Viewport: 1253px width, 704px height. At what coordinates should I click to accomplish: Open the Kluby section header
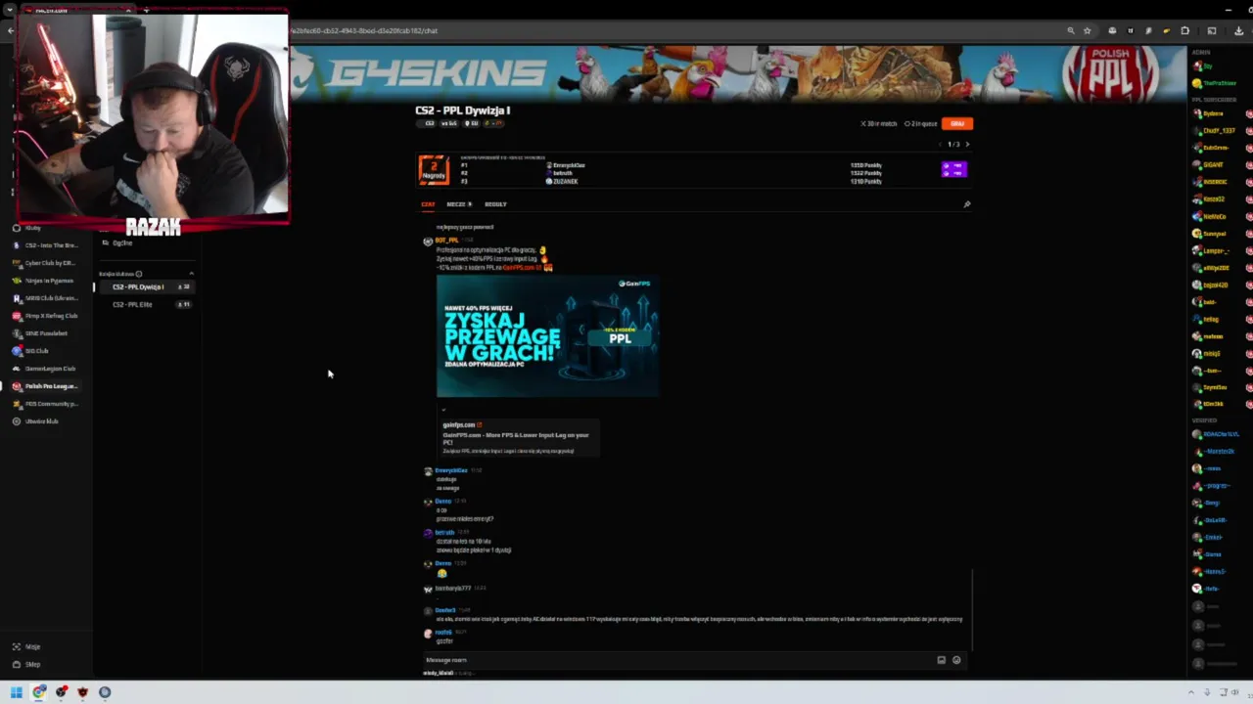pos(29,228)
